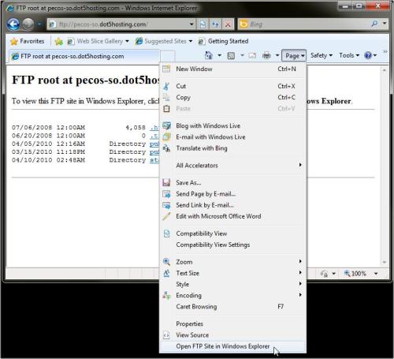Image resolution: width=394 pixels, height=359 pixels.
Task: Click the Favorites button
Action: coord(28,41)
